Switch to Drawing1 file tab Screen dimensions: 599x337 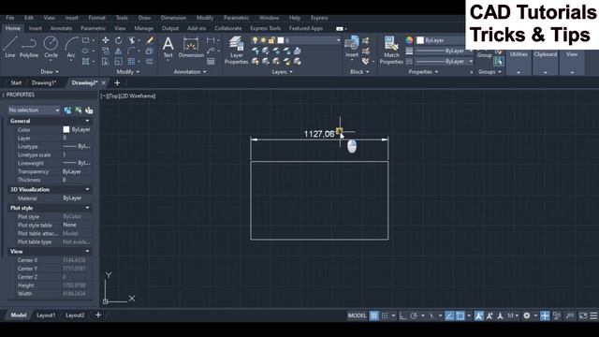pyautogui.click(x=44, y=82)
